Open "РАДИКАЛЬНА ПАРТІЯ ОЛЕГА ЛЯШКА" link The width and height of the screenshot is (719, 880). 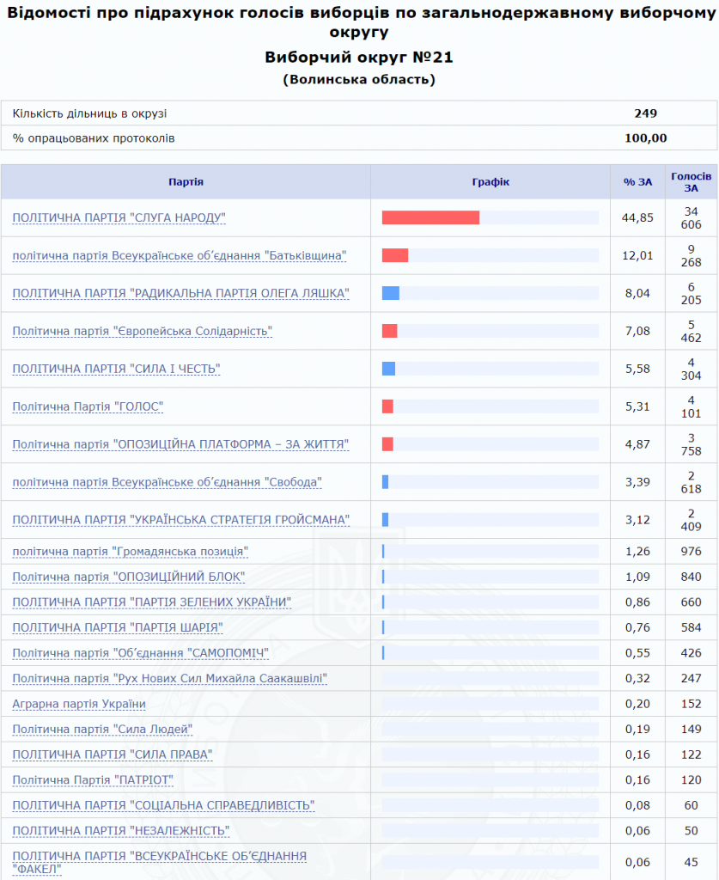180,294
